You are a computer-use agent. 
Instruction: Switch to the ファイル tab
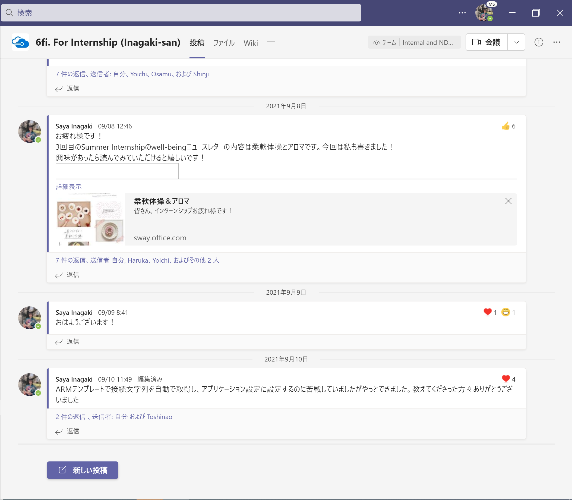click(x=224, y=43)
